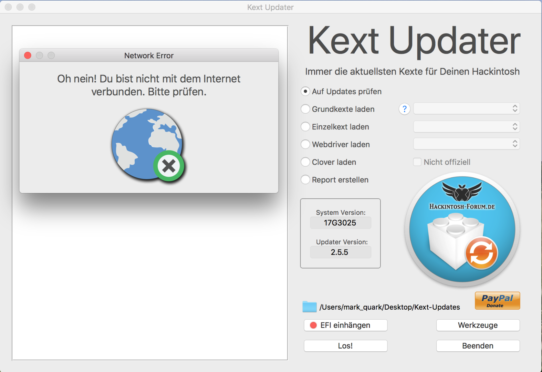Click the "Immer die aktuellsten Kexte" tagline
Image resolution: width=542 pixels, height=372 pixels.
(x=412, y=72)
